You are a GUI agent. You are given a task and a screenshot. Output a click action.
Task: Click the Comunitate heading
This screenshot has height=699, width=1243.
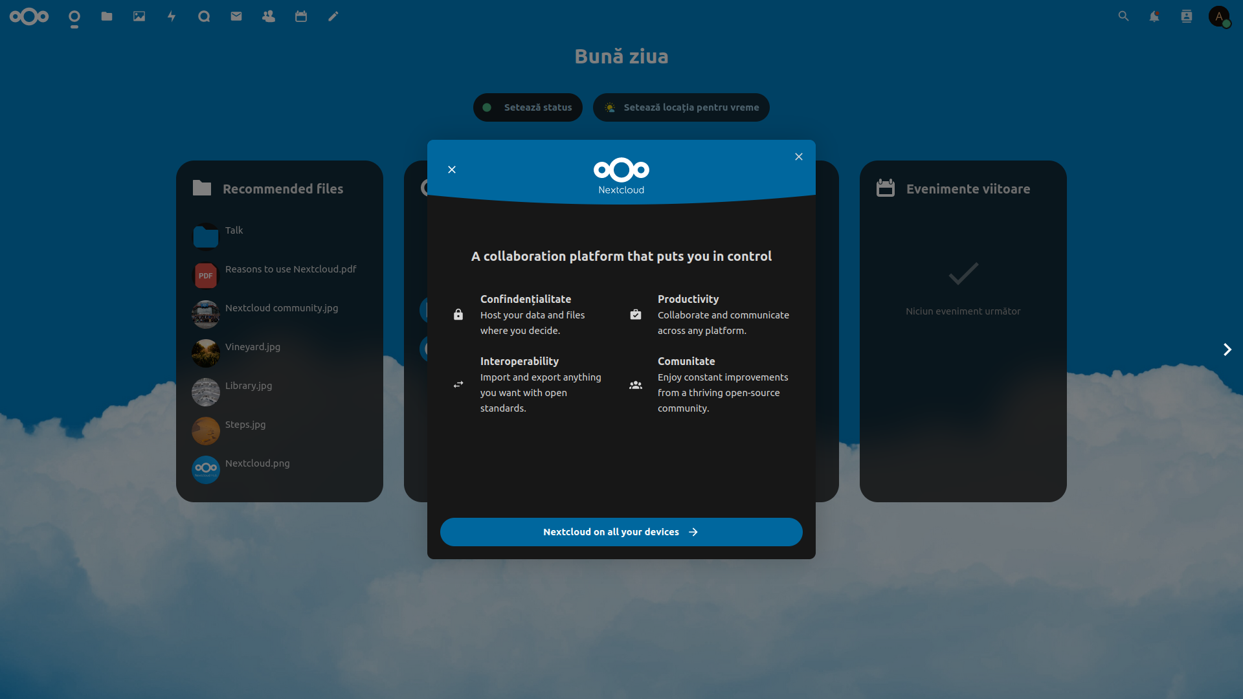(686, 361)
